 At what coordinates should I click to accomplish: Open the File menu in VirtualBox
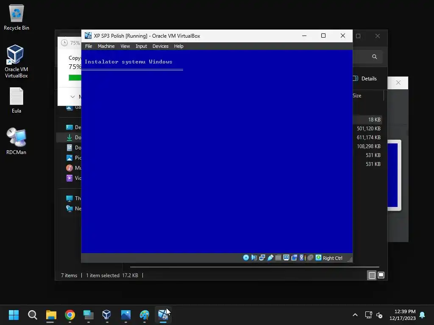89,46
